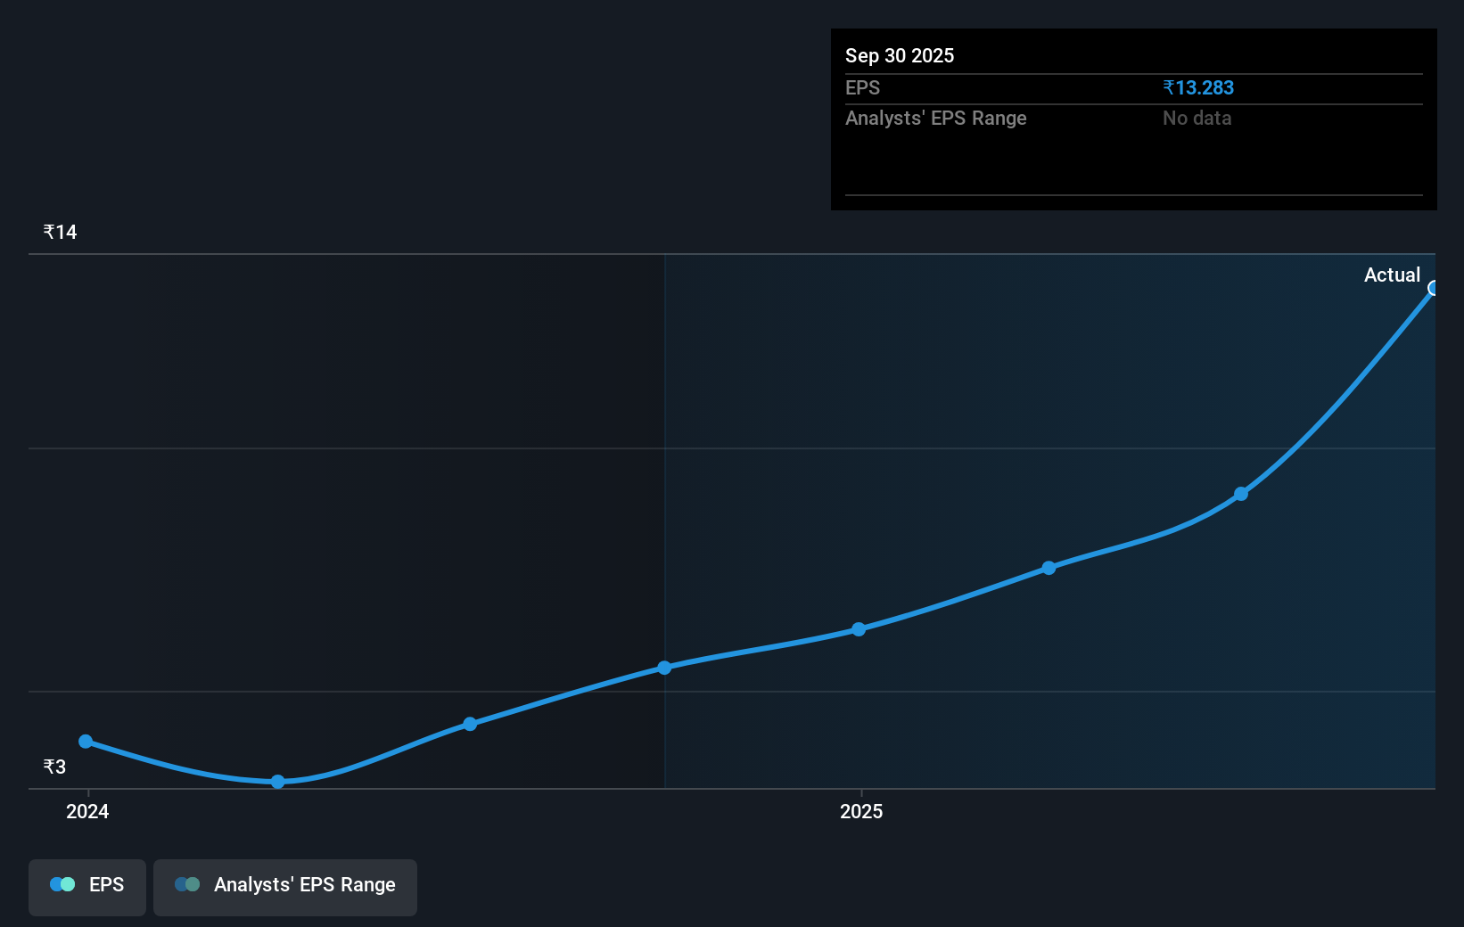Viewport: 1464px width, 927px height.
Task: Click the 2024 x-axis label
Action: [x=87, y=811]
